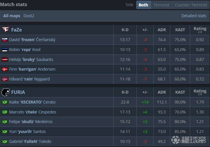This screenshot has width=210, height=147.
Task: Open David 'frozen' Čerňanský's player page
Action: 32,40
